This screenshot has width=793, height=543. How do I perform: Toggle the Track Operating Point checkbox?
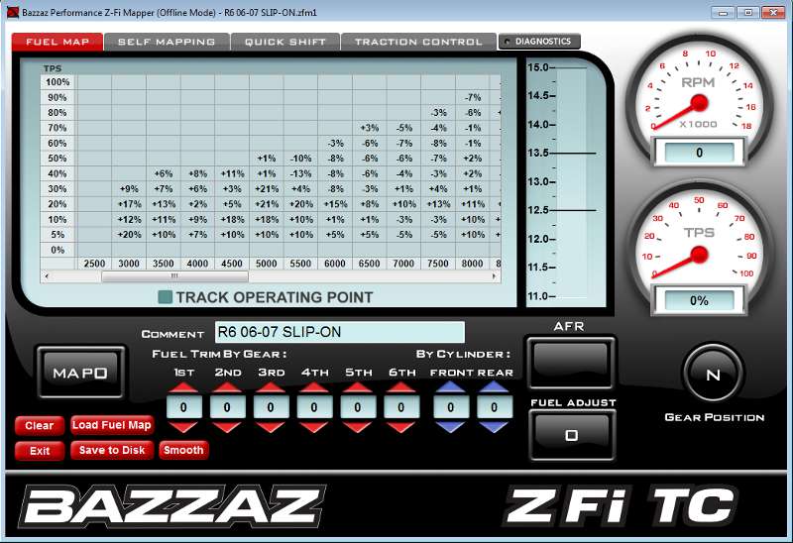tap(165, 297)
